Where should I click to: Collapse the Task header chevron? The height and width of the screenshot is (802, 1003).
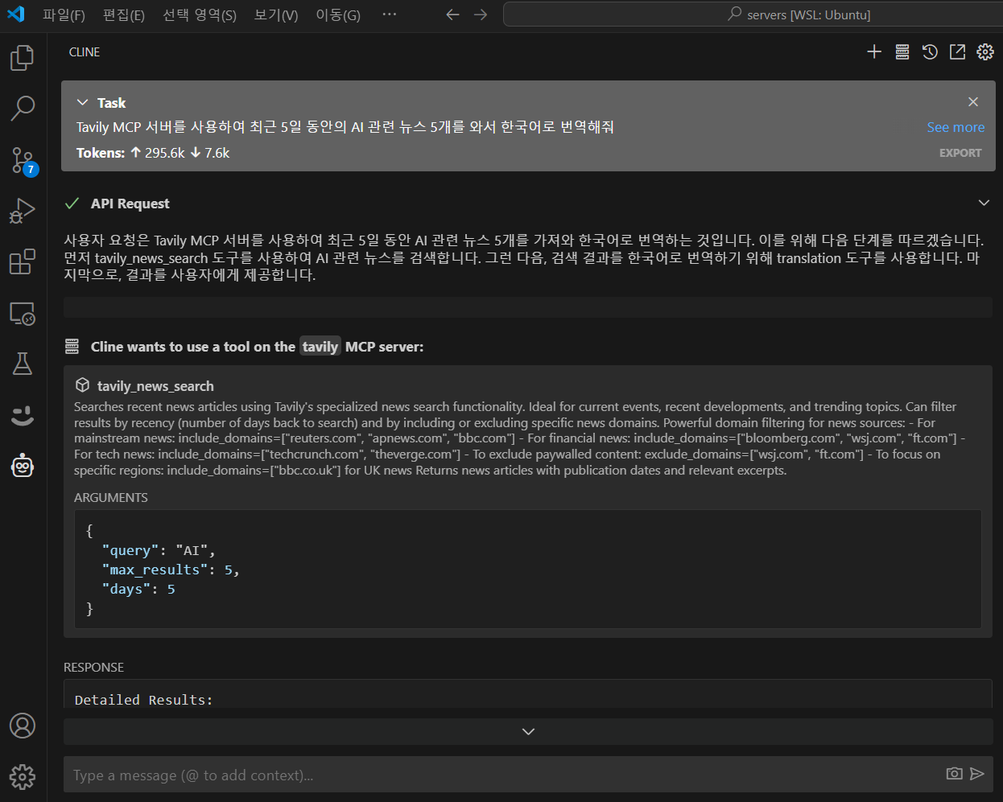click(82, 102)
